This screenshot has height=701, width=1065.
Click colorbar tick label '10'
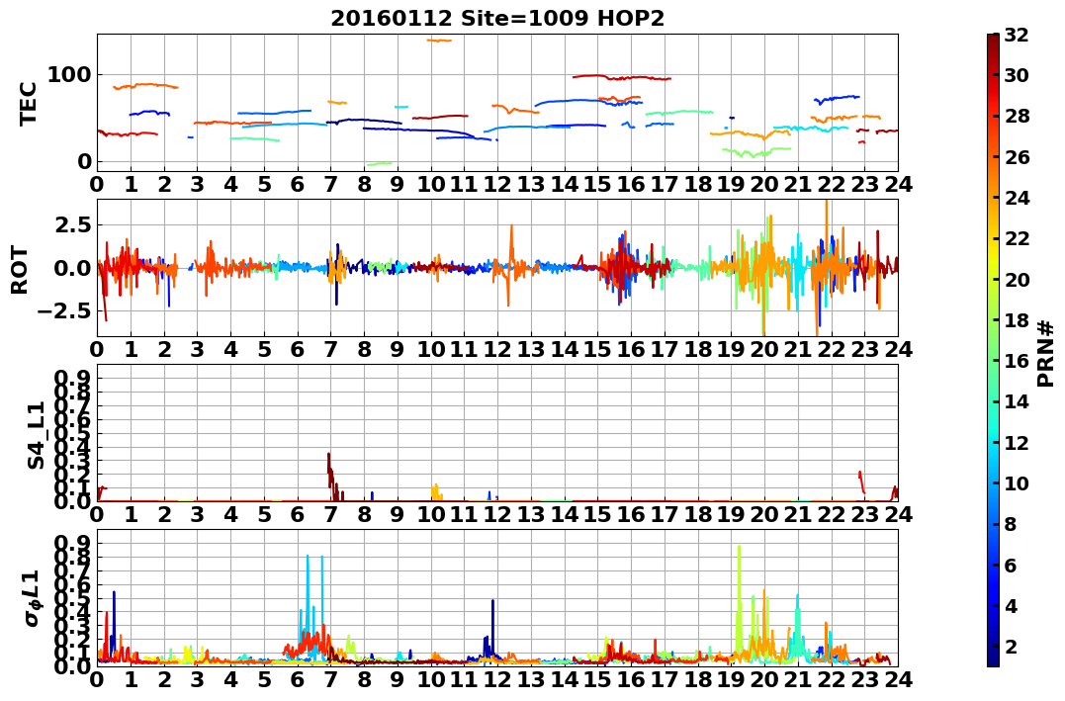(x=1017, y=482)
